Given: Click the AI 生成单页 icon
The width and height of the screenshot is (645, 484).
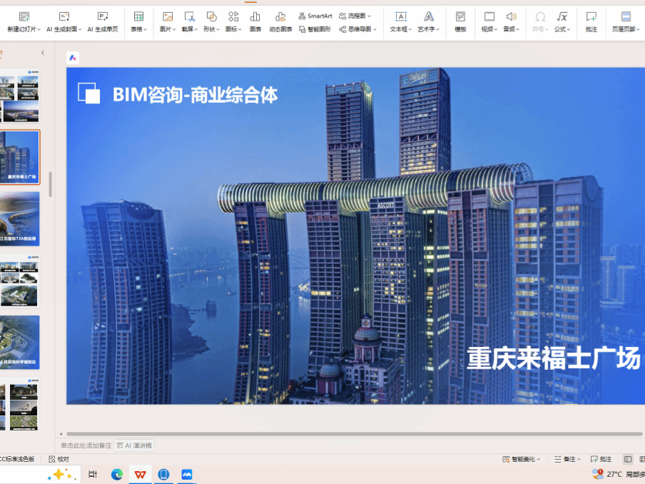Looking at the screenshot, I should [103, 16].
